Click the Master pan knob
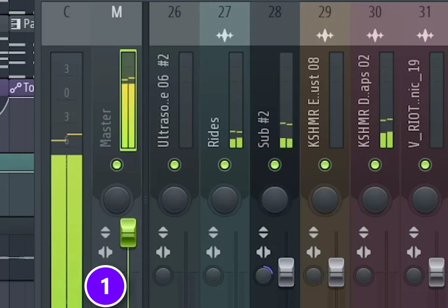Image resolution: width=448 pixels, height=308 pixels. tap(117, 200)
